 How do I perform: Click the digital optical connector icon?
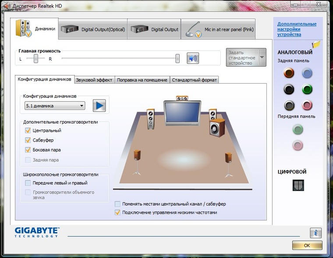(x=298, y=185)
